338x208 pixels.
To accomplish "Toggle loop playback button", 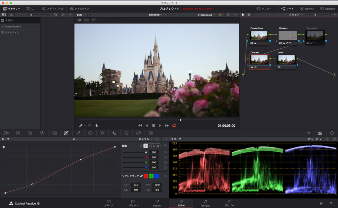I will pyautogui.click(x=174, y=126).
